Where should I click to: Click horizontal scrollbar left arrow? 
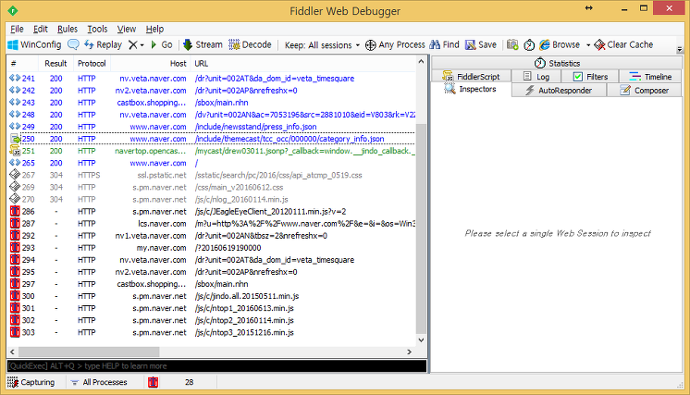(12, 352)
